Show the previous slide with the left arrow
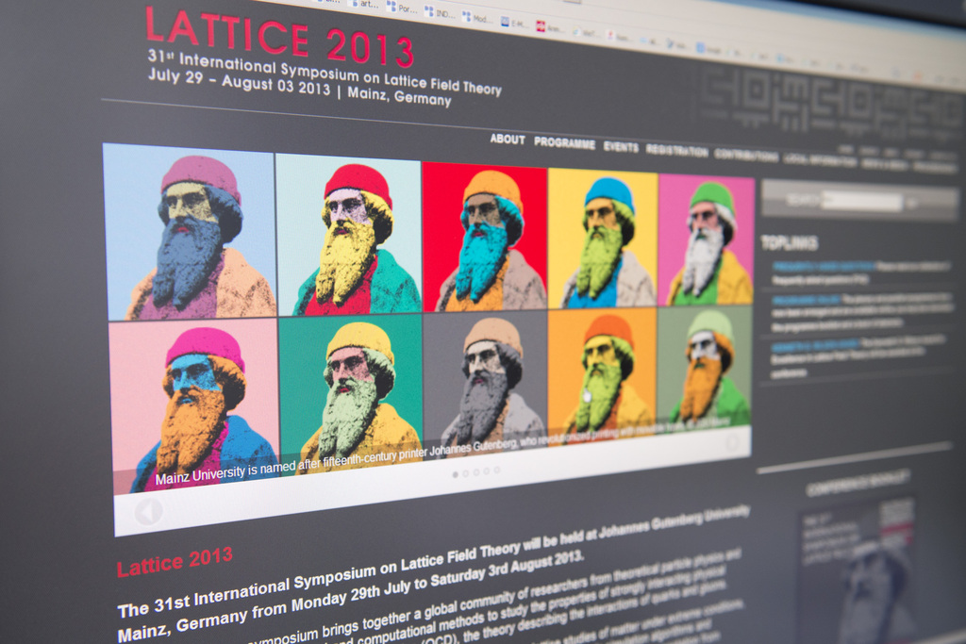This screenshot has height=644, width=966. [x=148, y=511]
